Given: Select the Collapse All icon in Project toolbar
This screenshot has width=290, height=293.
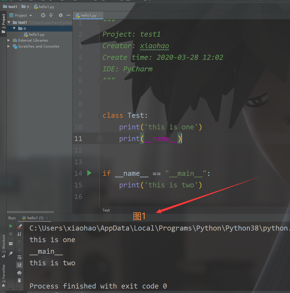Looking at the screenshot, I should pos(51,15).
